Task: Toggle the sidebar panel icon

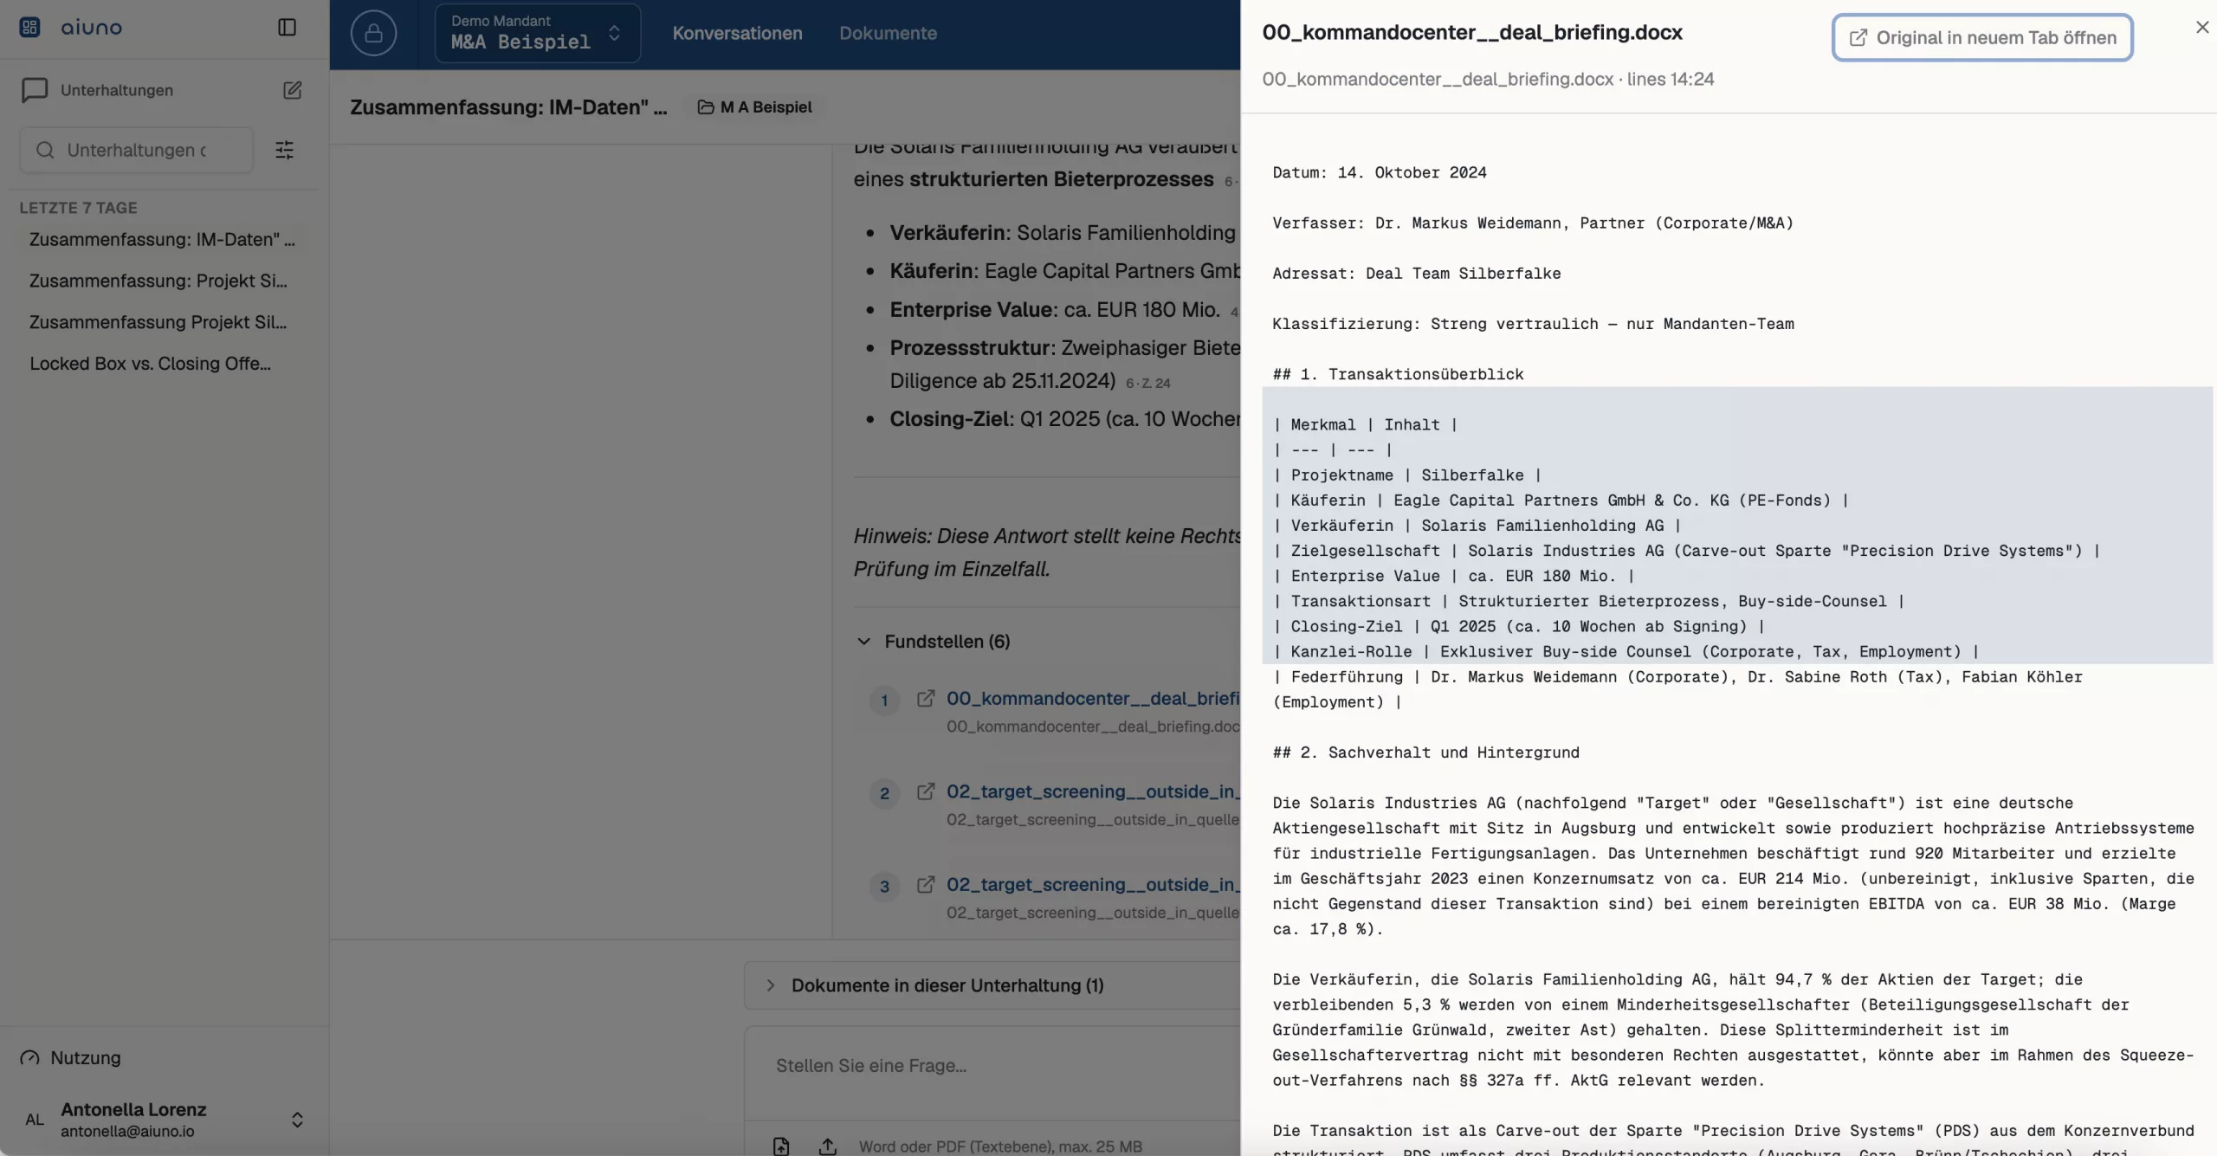Action: click(x=287, y=28)
